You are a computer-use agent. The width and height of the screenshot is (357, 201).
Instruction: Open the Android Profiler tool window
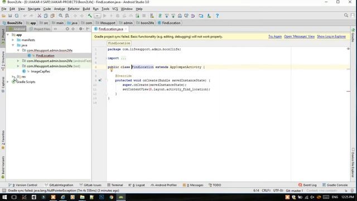point(163,185)
